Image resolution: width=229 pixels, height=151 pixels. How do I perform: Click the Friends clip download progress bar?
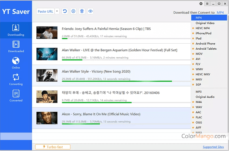[126, 39]
